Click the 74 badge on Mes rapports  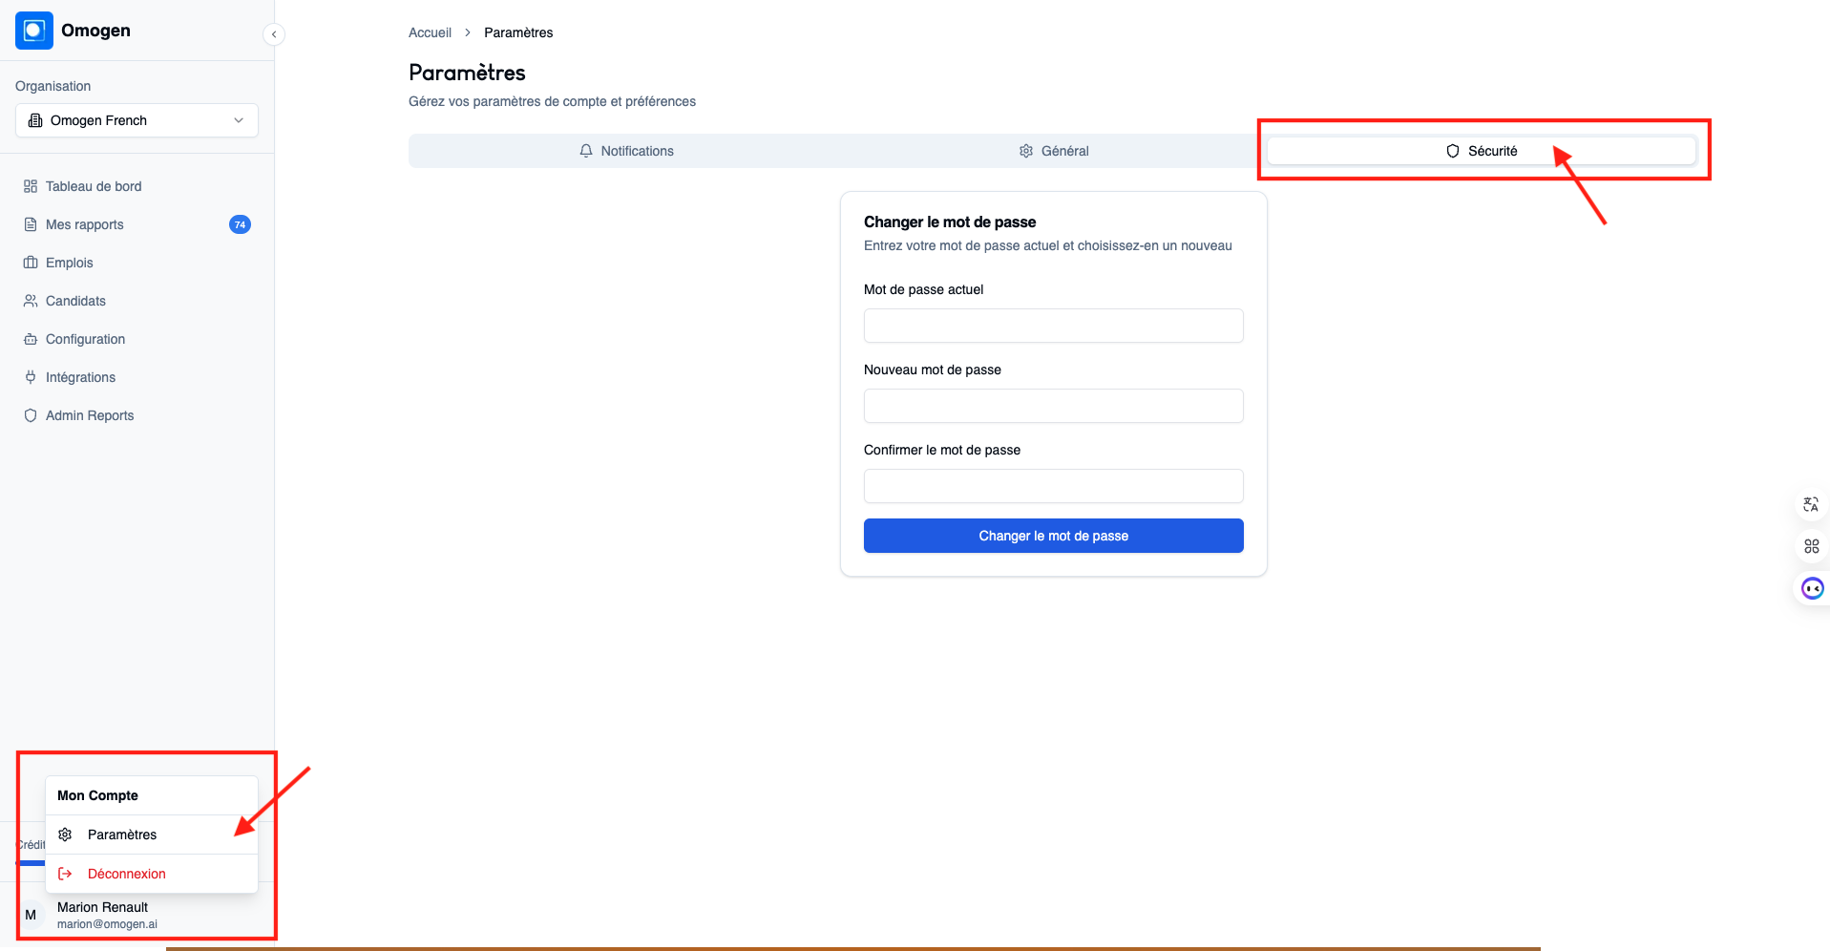(x=240, y=224)
